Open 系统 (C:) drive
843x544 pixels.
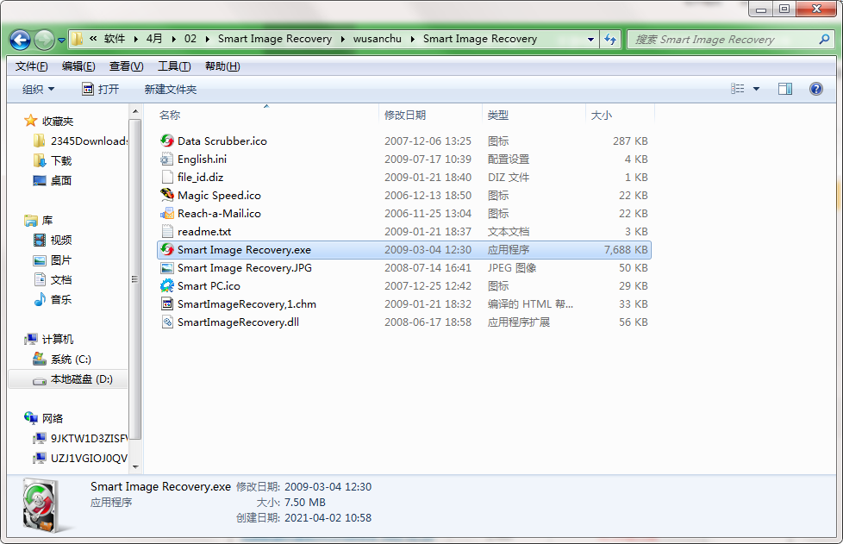coord(71,360)
